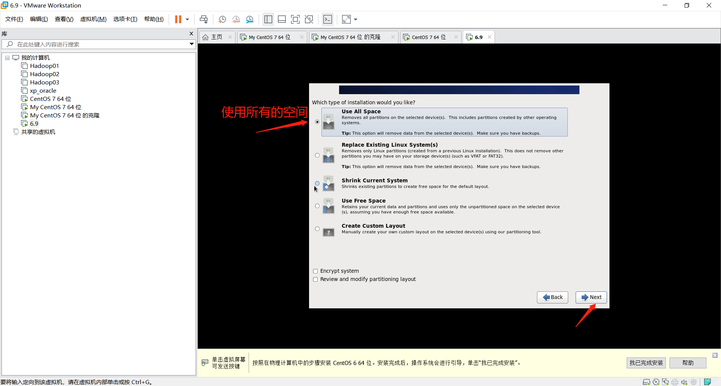Toggle the thumbnail bar view icon

coord(282,19)
